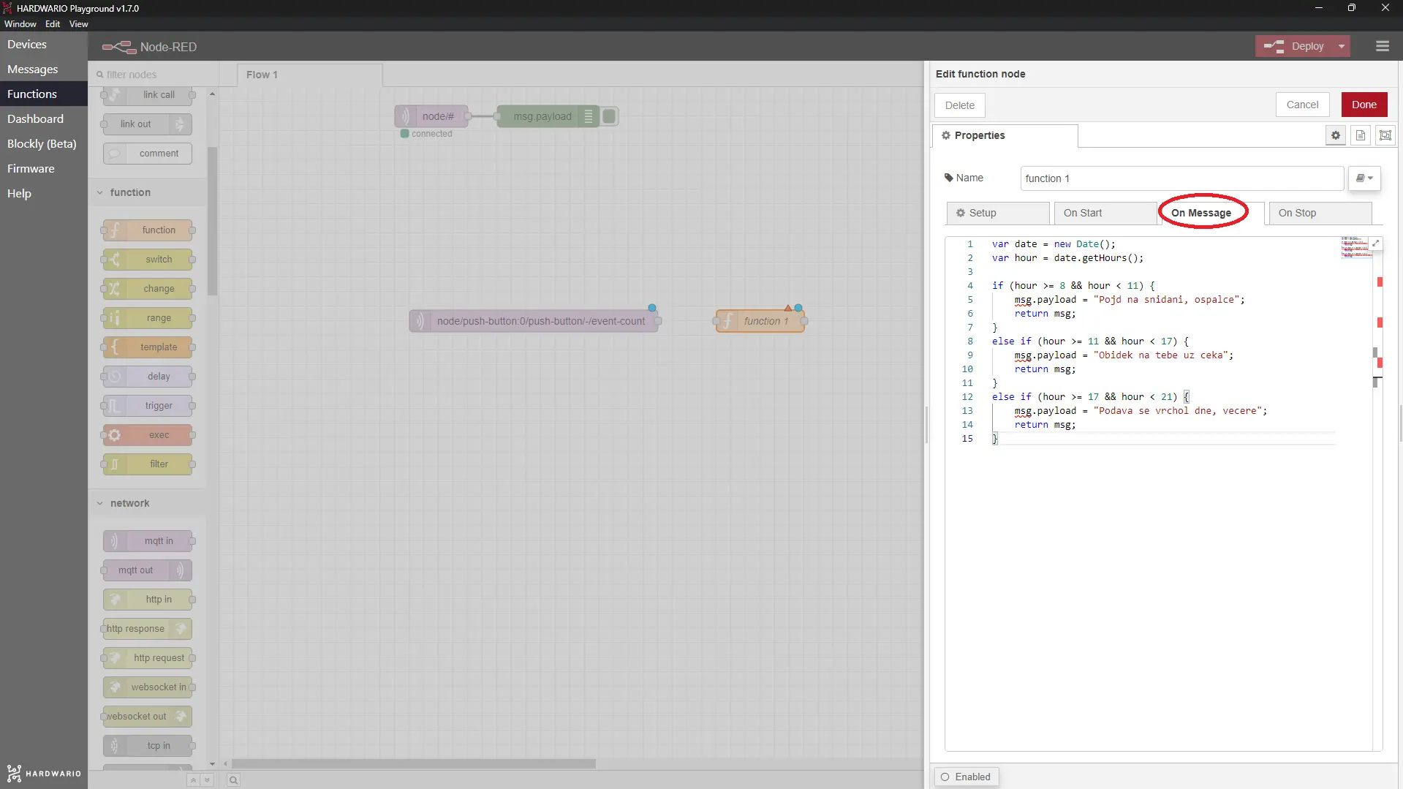Select the link call node
1403x789 pixels.
click(x=148, y=95)
